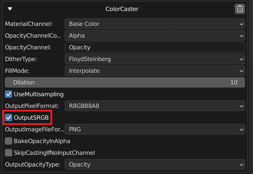Open the OutputImageFileFormat PNG dropdown
Image resolution: width=253 pixels, height=174 pixels.
click(155, 129)
